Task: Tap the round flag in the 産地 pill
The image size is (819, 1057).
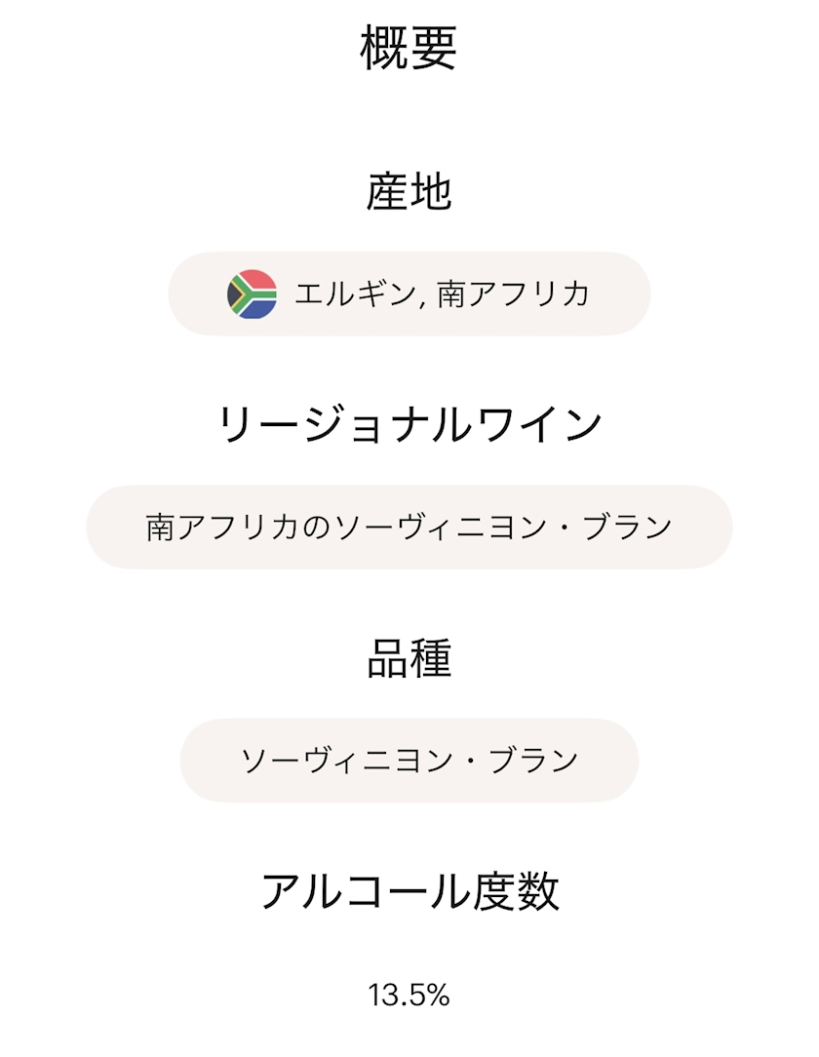Action: [253, 294]
